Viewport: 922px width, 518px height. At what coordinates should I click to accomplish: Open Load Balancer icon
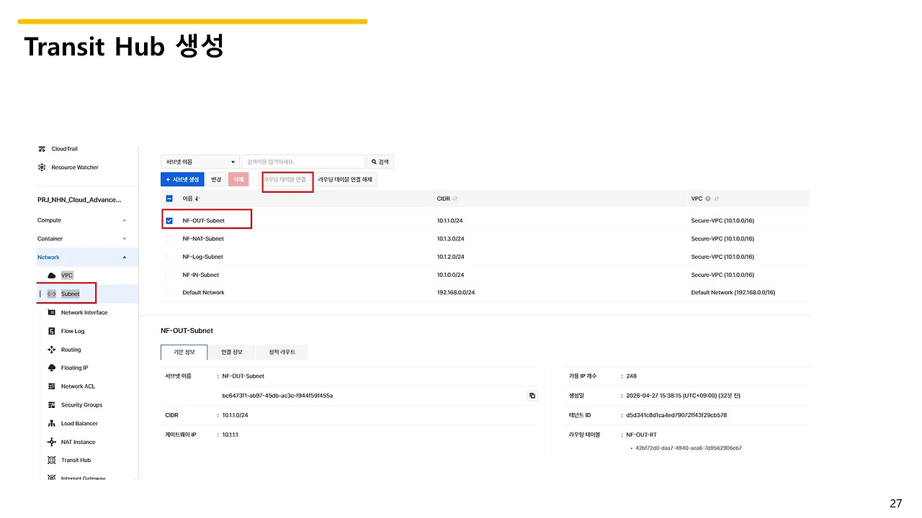point(51,424)
